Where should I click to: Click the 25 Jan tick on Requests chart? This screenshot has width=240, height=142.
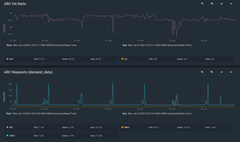204,109
